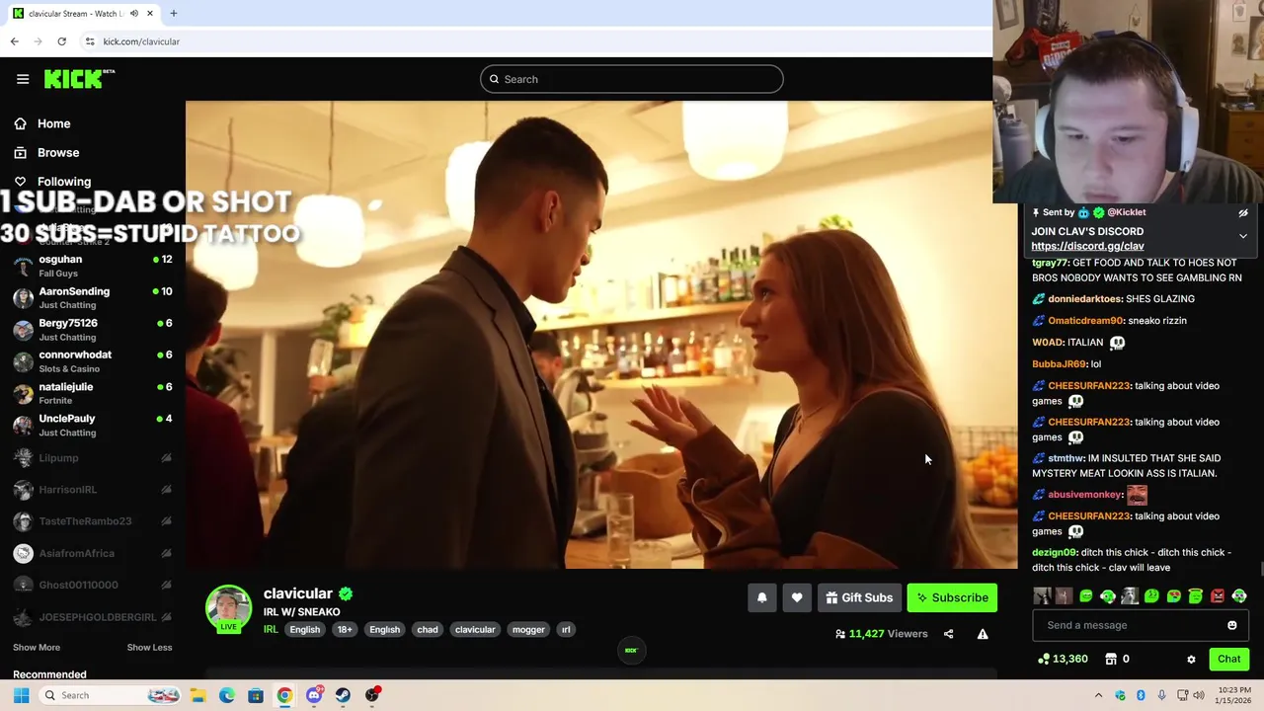1264x711 pixels.
Task: Open AaronSending's channel in the sidebar
Action: tap(93, 297)
